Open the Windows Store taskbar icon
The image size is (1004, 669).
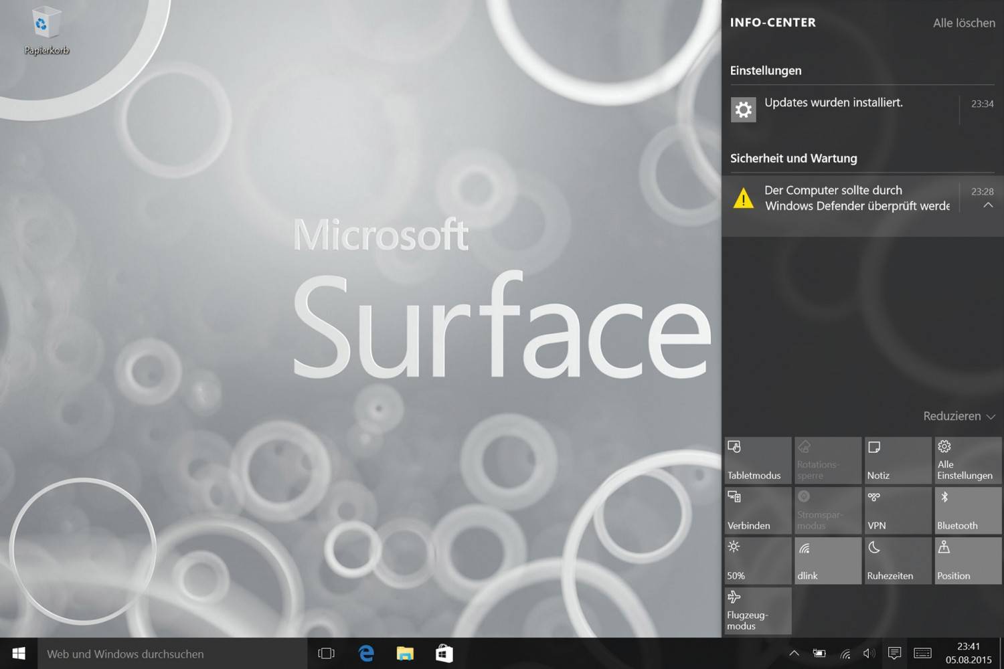pyautogui.click(x=444, y=654)
